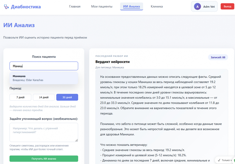Select the 14 дней period option
This screenshot has width=235, height=164.
pos(44,97)
